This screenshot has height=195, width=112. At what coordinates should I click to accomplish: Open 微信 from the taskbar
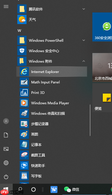coord(72,189)
